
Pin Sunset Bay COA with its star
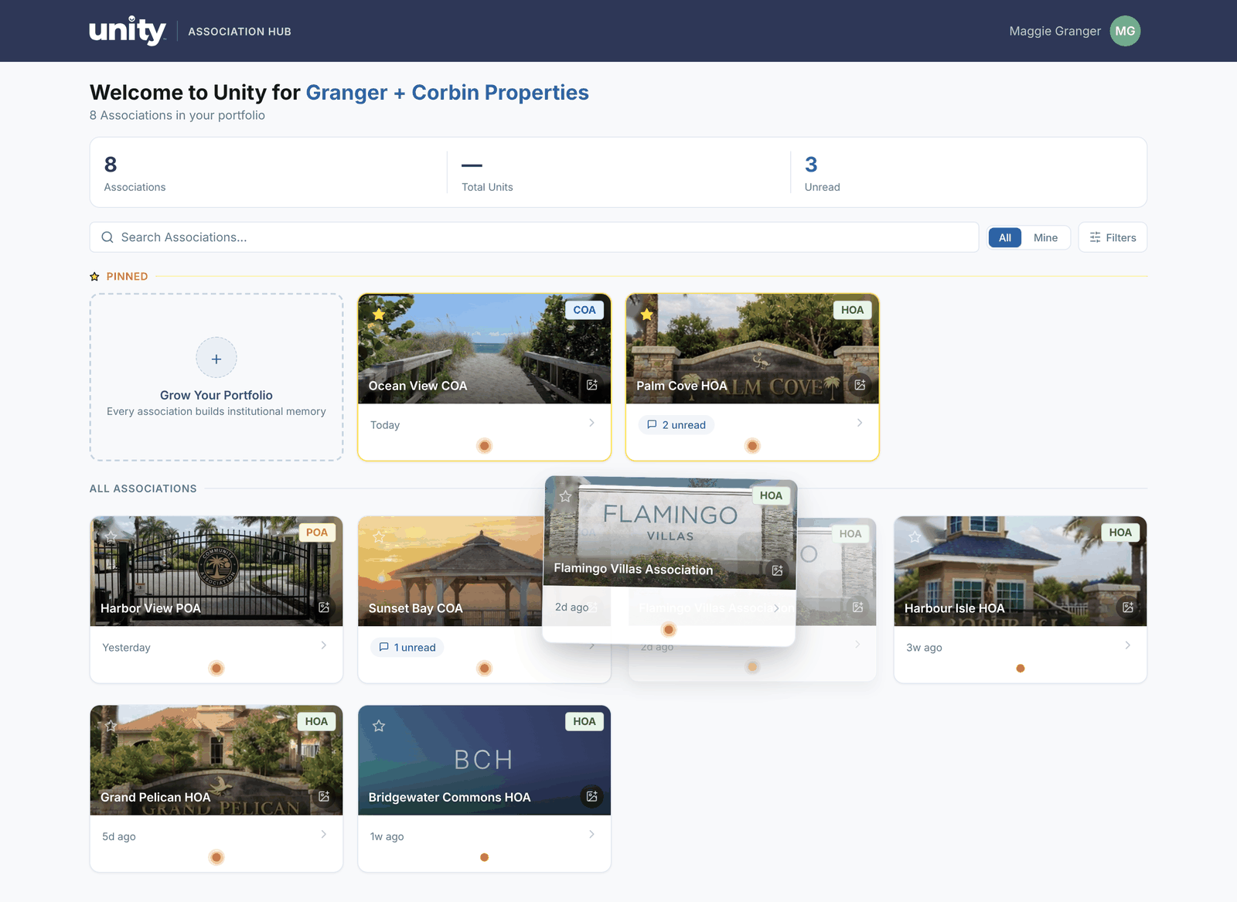(x=379, y=536)
